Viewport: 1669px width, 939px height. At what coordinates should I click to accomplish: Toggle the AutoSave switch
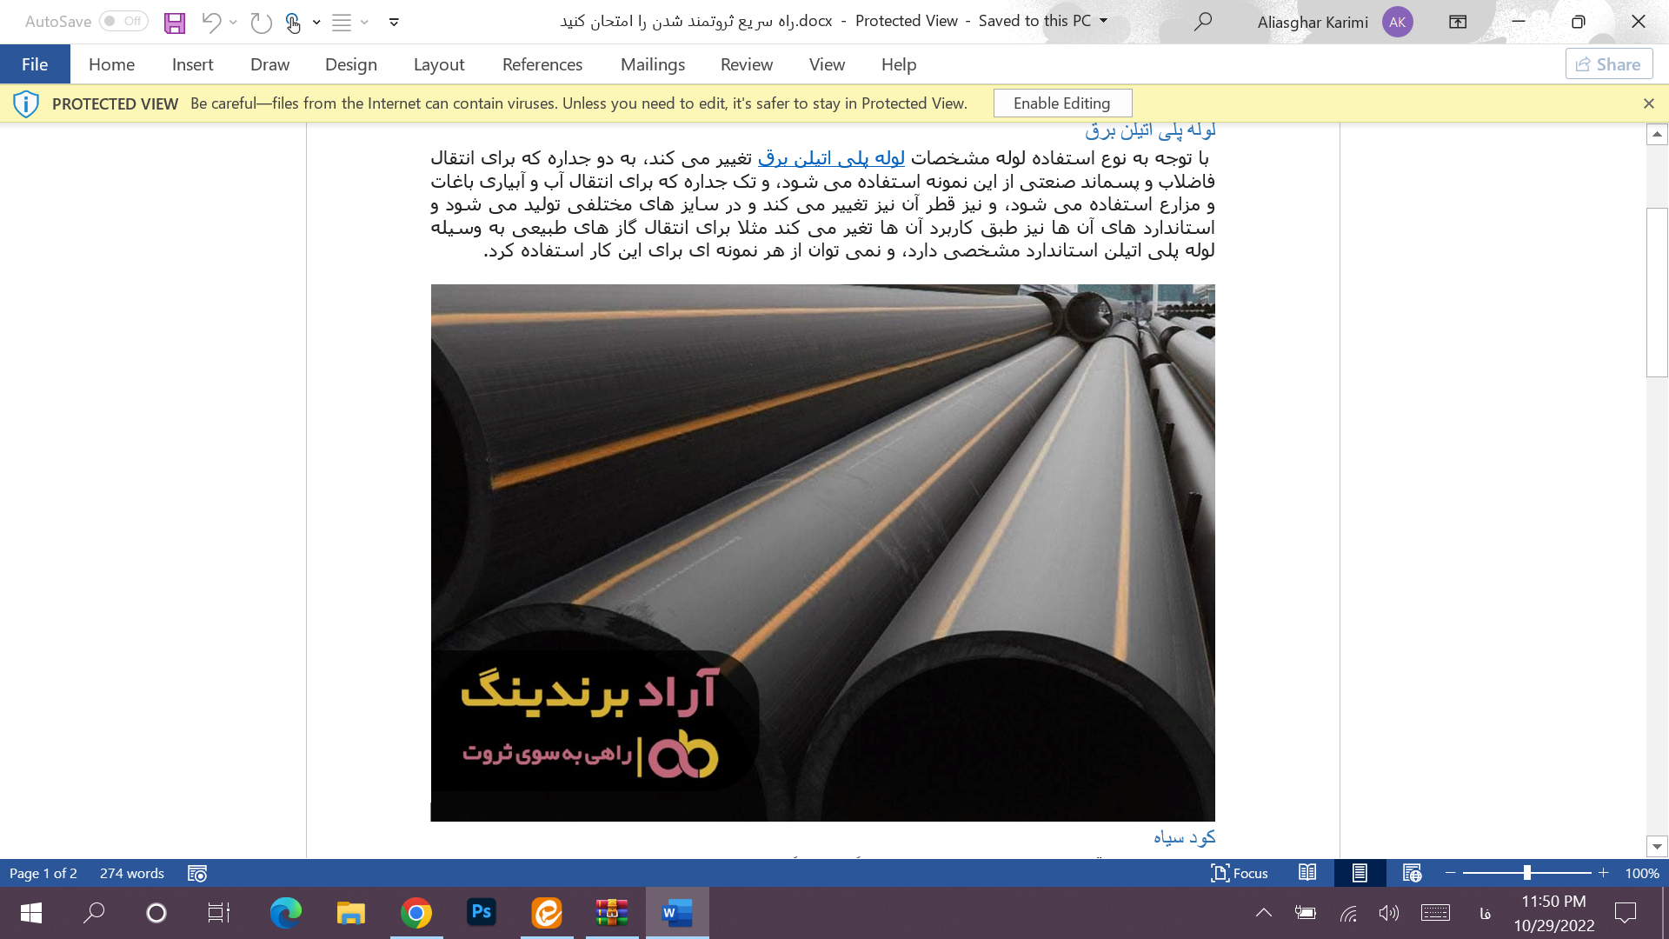point(123,22)
